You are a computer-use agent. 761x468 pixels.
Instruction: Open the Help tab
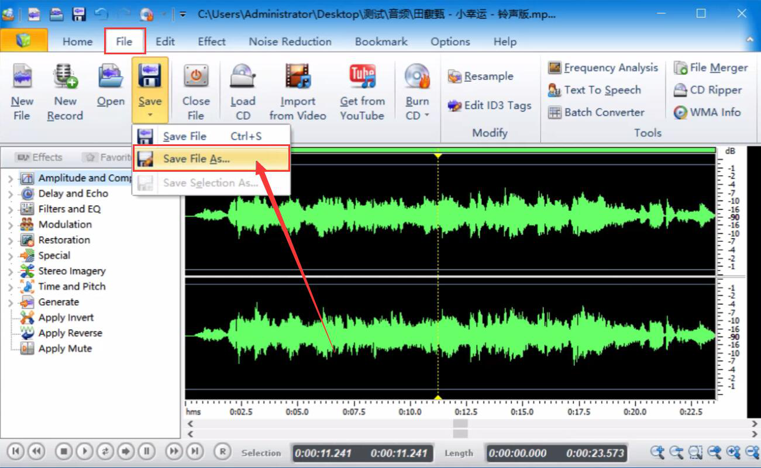(x=505, y=41)
